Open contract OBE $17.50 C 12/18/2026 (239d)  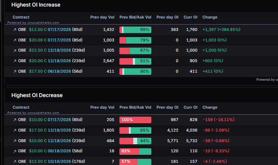pos(52,130)
